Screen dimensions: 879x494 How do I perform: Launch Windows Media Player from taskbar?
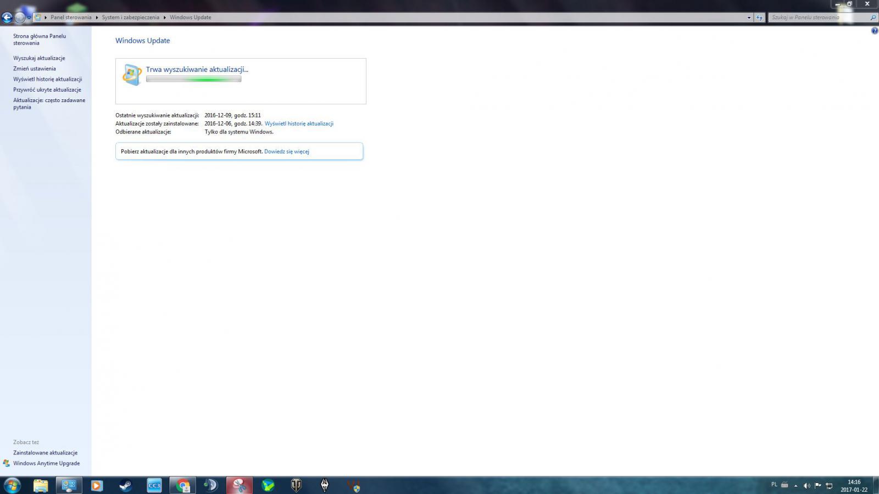pyautogui.click(x=97, y=485)
